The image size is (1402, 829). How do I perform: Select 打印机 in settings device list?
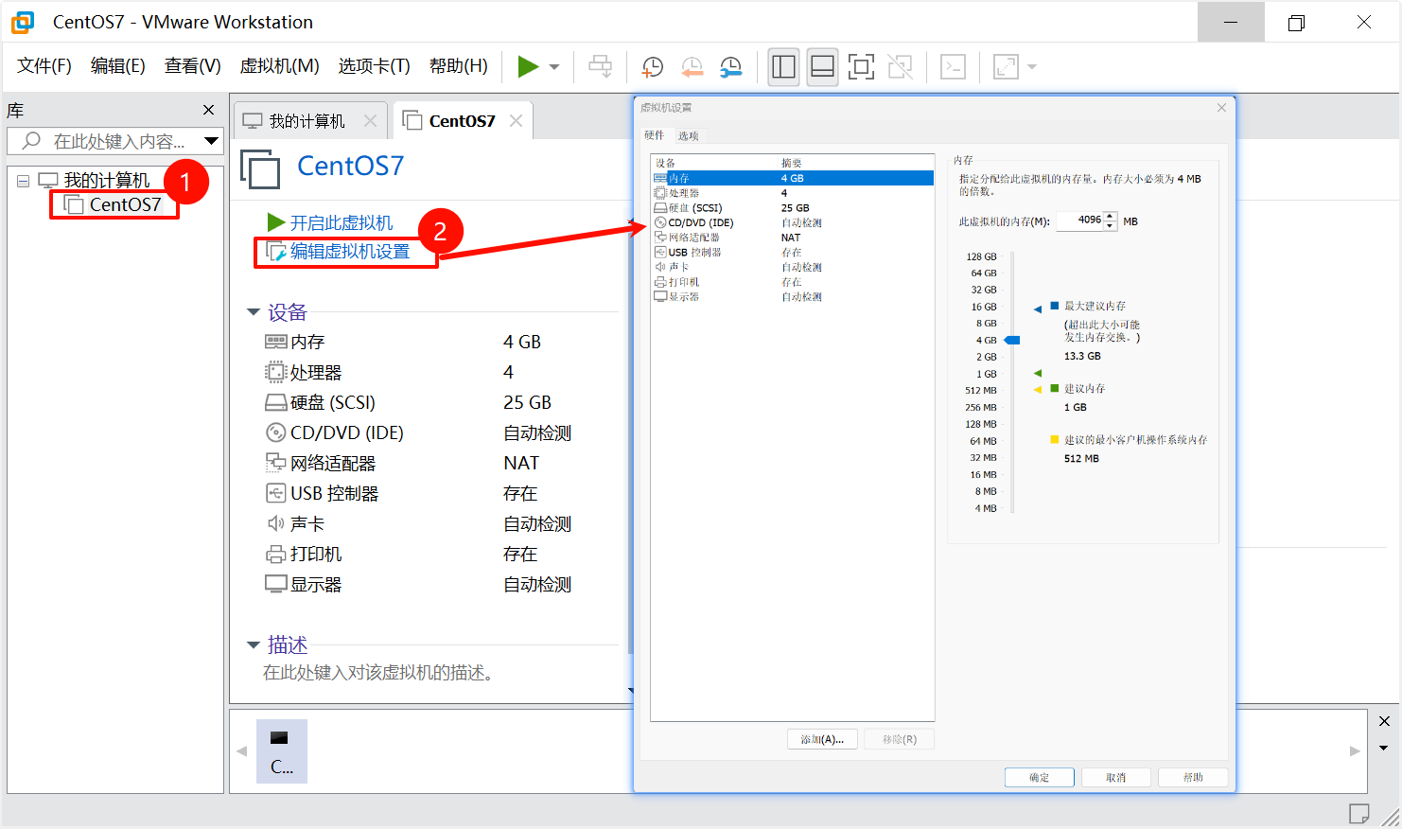point(793,282)
